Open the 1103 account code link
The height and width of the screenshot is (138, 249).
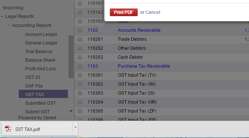93,66
